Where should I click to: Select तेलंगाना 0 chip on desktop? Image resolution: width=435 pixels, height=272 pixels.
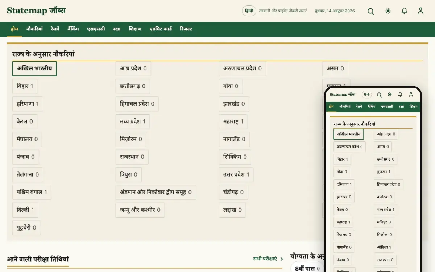(28, 175)
